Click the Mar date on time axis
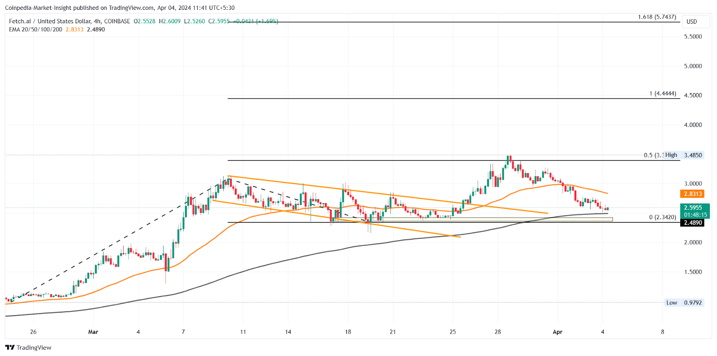This screenshot has height=356, width=717. [93, 332]
